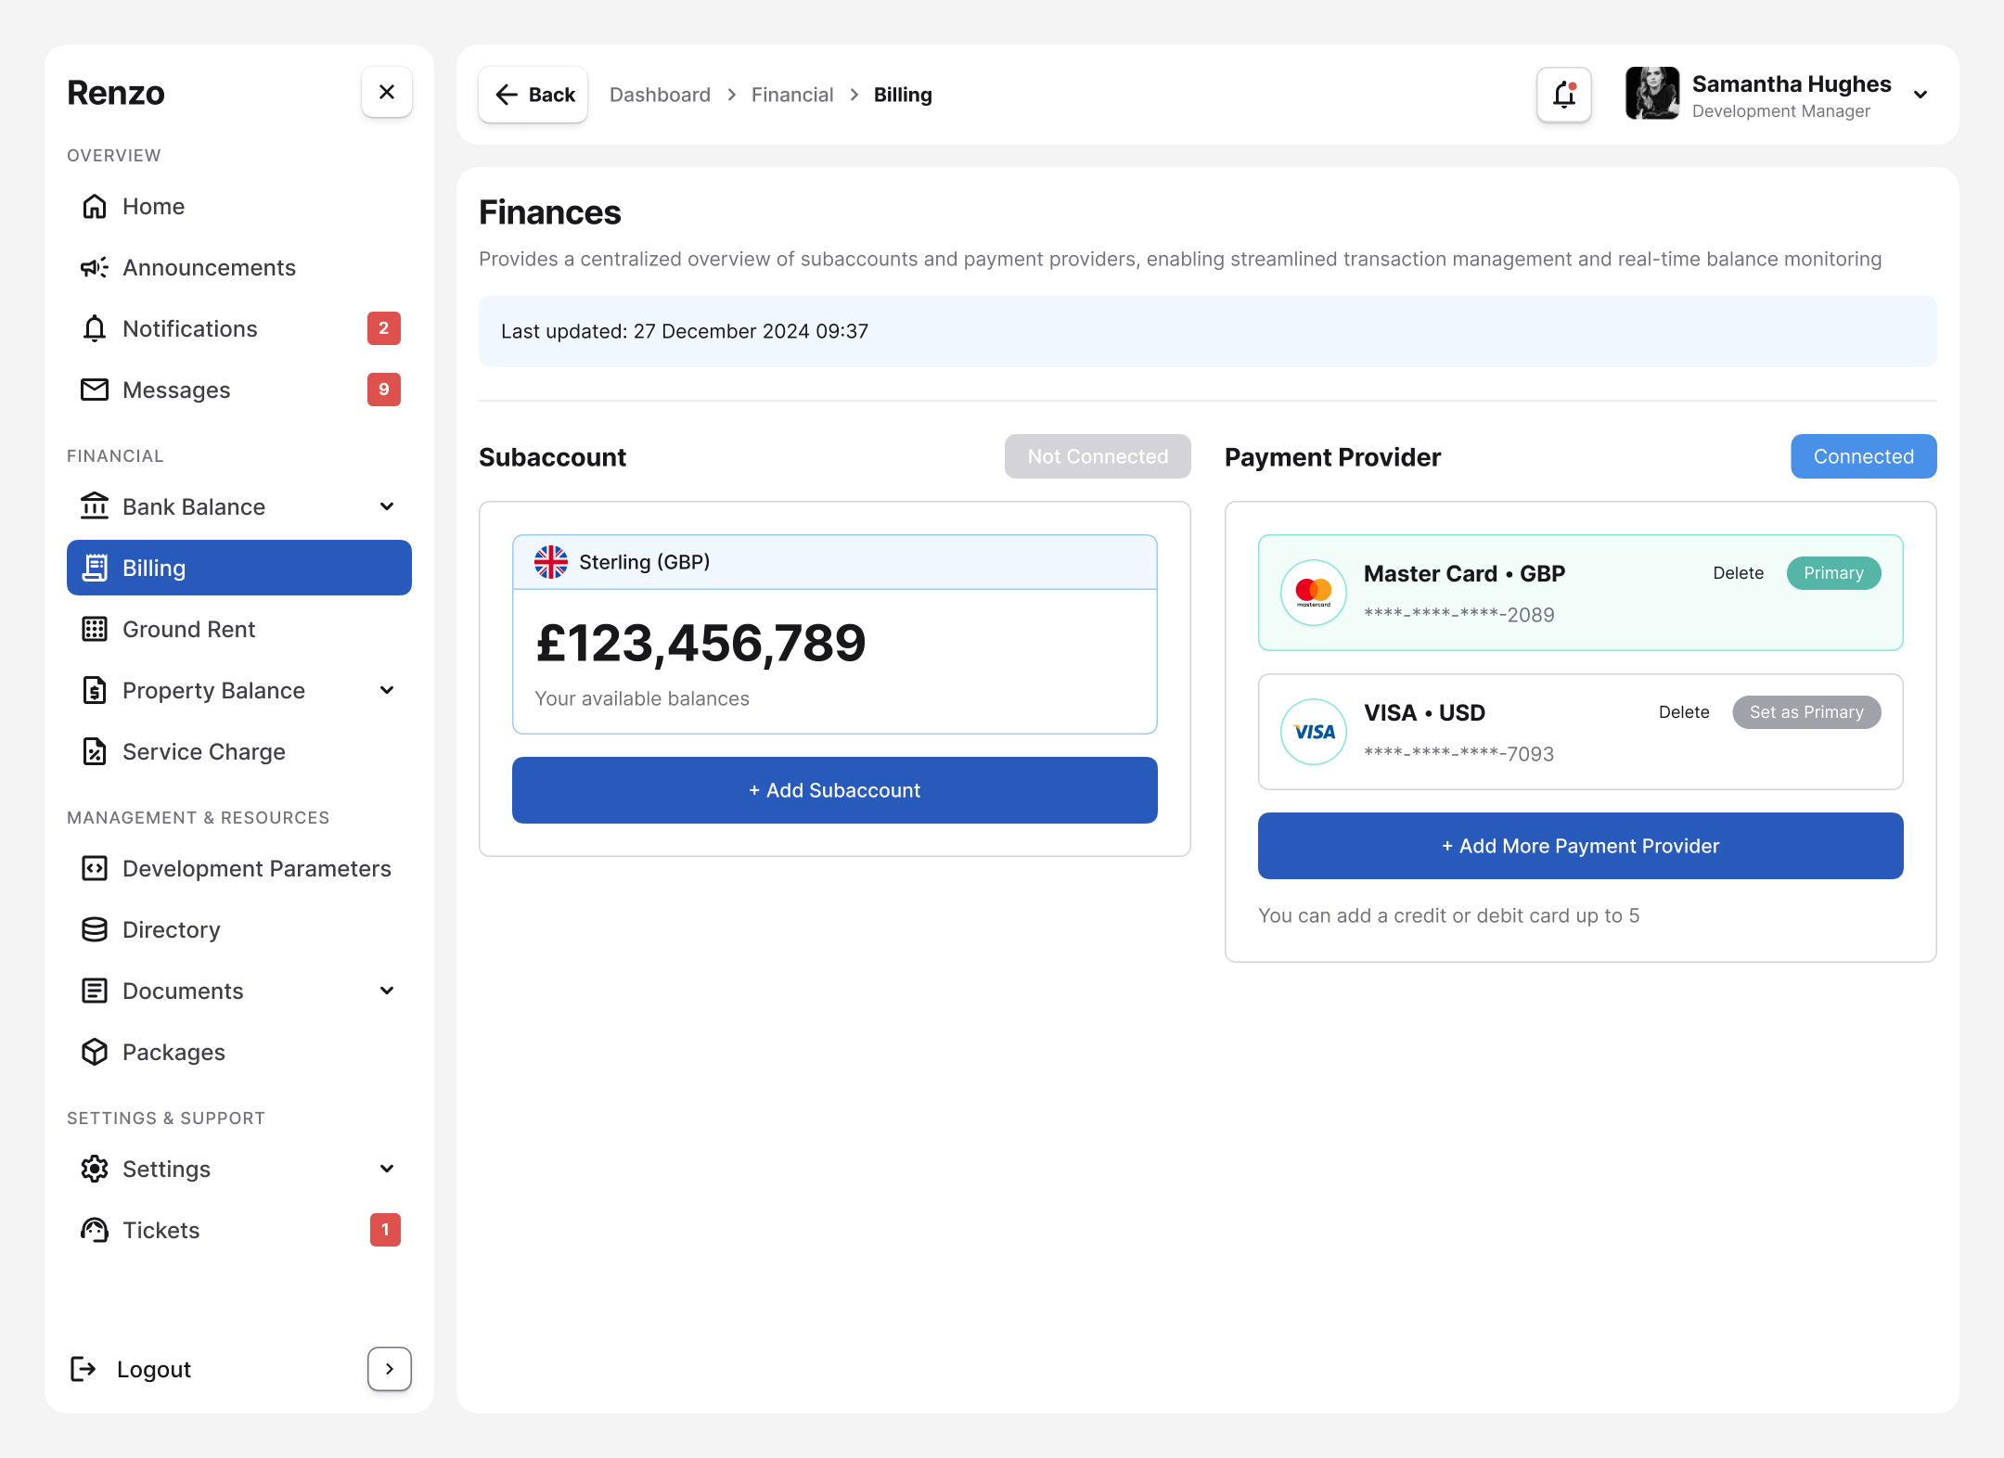Open the Packages box icon
The height and width of the screenshot is (1458, 2004).
95,1052
